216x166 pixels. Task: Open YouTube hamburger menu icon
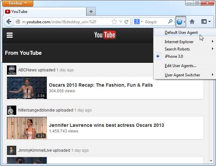[9, 35]
